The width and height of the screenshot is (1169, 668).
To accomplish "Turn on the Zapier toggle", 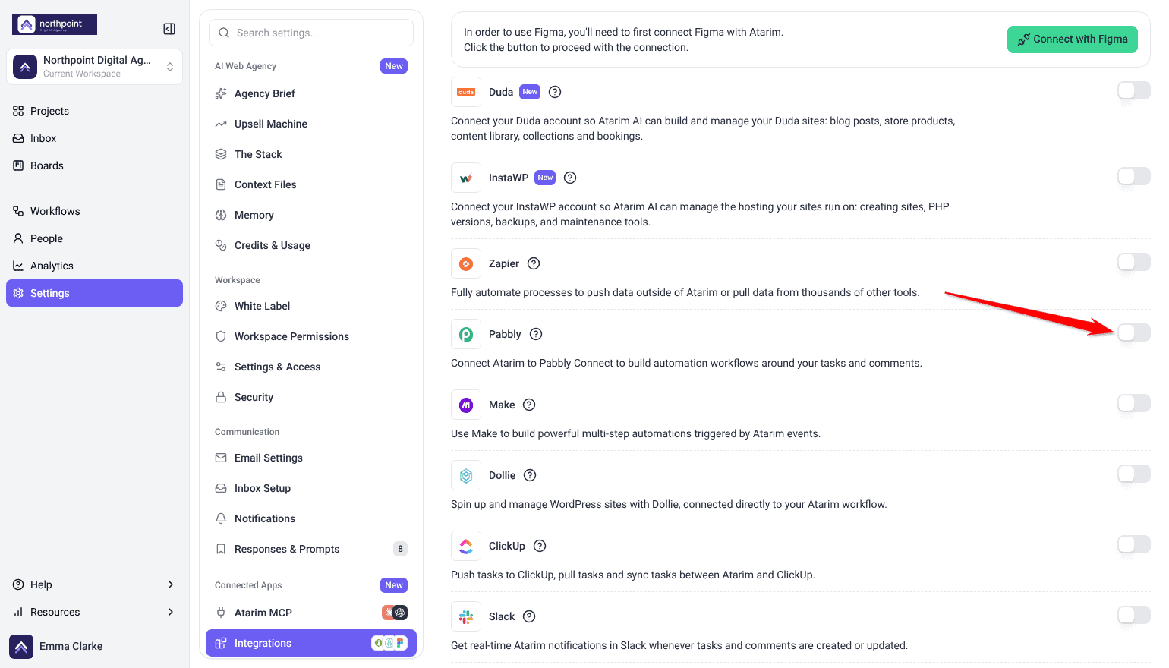I will [x=1134, y=262].
